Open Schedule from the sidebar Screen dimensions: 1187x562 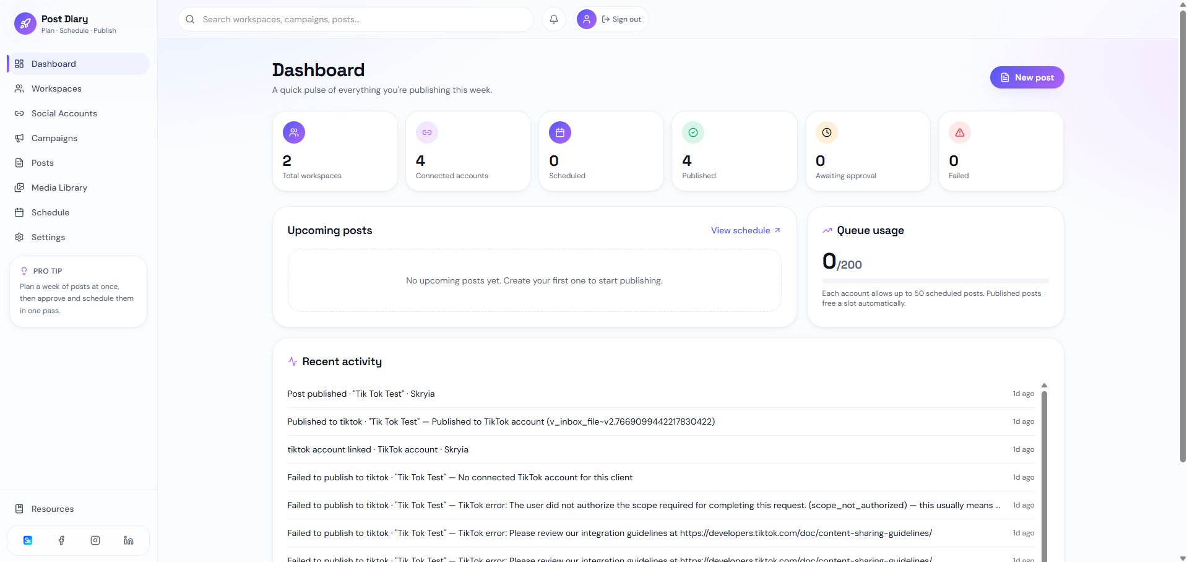(x=78, y=212)
